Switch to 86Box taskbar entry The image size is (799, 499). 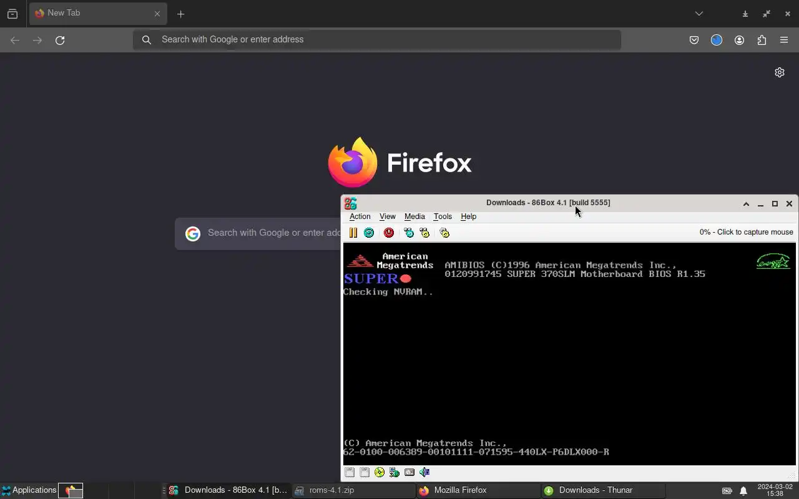tap(227, 490)
